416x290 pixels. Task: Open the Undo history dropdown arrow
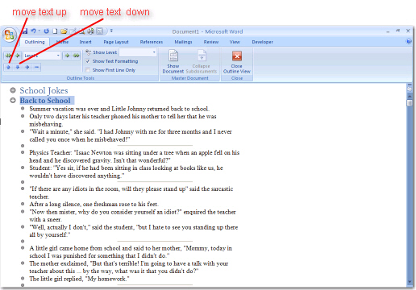coord(40,31)
